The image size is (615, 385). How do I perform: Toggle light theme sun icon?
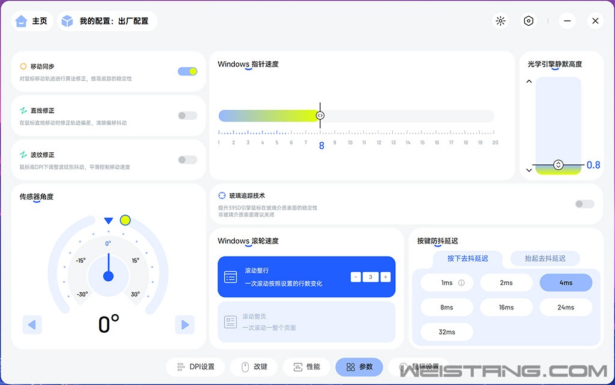pyautogui.click(x=500, y=21)
